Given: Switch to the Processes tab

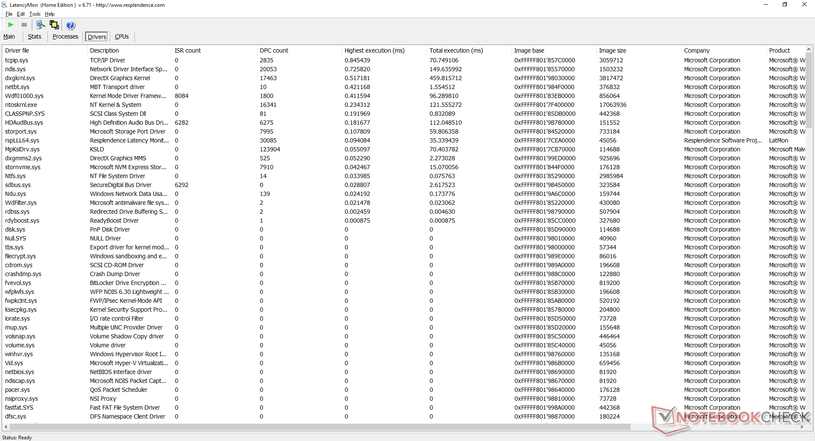Looking at the screenshot, I should (65, 36).
